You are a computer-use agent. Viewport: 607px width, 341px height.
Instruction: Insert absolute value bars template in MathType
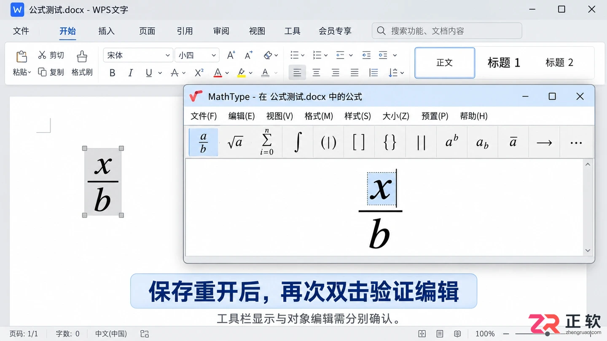(x=421, y=143)
